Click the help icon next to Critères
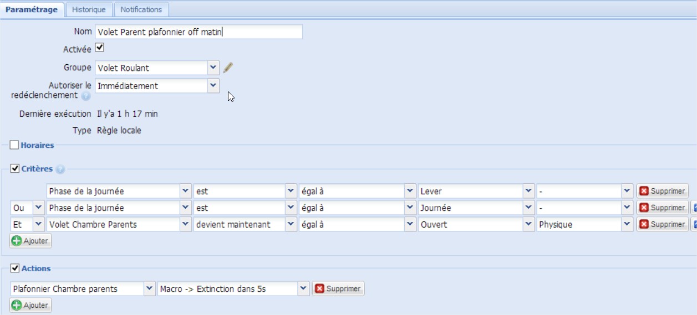Image resolution: width=697 pixels, height=315 pixels. pos(60,169)
